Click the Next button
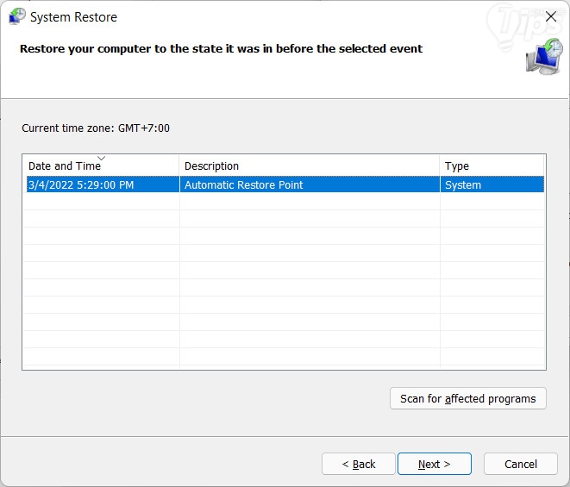 [435, 464]
